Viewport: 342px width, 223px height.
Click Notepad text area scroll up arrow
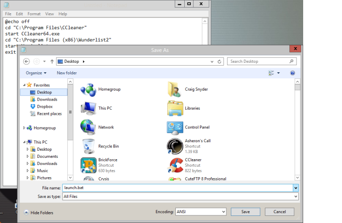point(205,21)
